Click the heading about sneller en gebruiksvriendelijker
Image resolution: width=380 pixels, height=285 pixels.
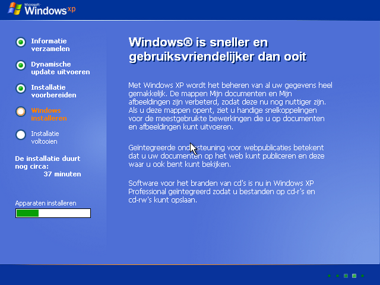(217, 50)
